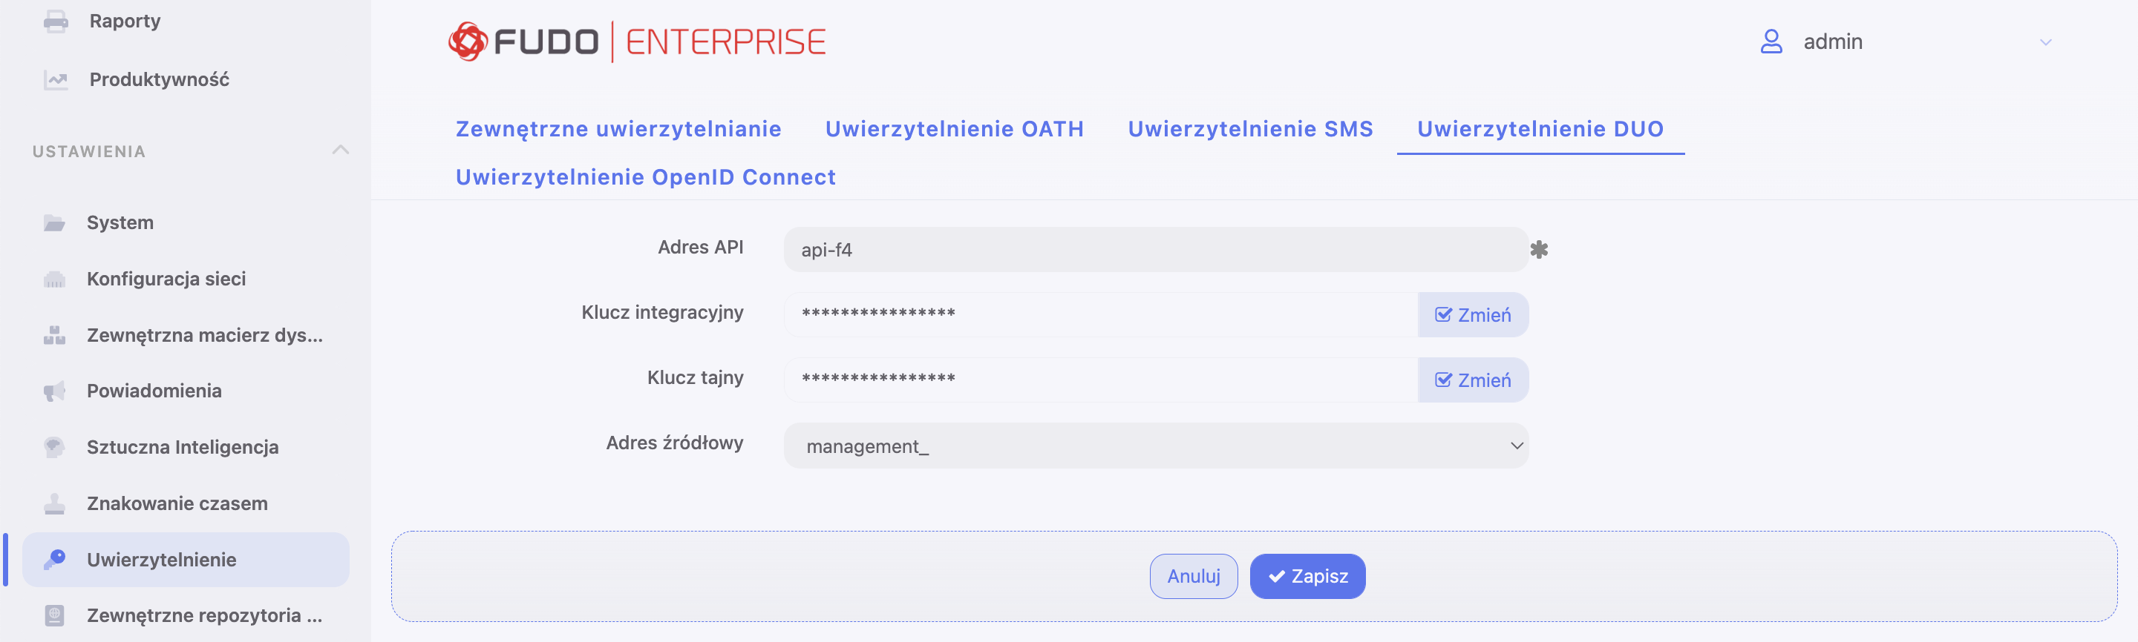Click the Adres API input field
The height and width of the screenshot is (642, 2138).
tap(1156, 249)
